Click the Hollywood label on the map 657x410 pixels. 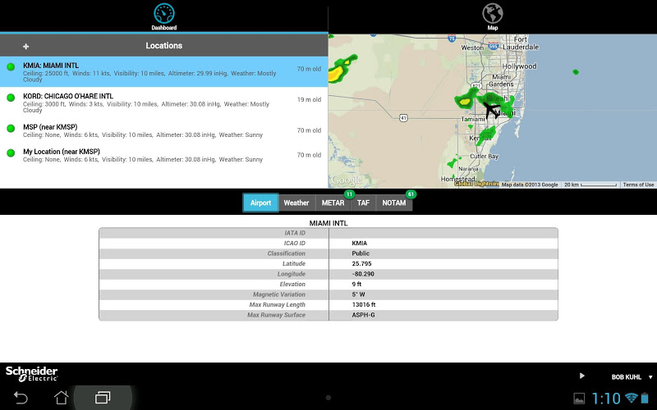tap(519, 66)
